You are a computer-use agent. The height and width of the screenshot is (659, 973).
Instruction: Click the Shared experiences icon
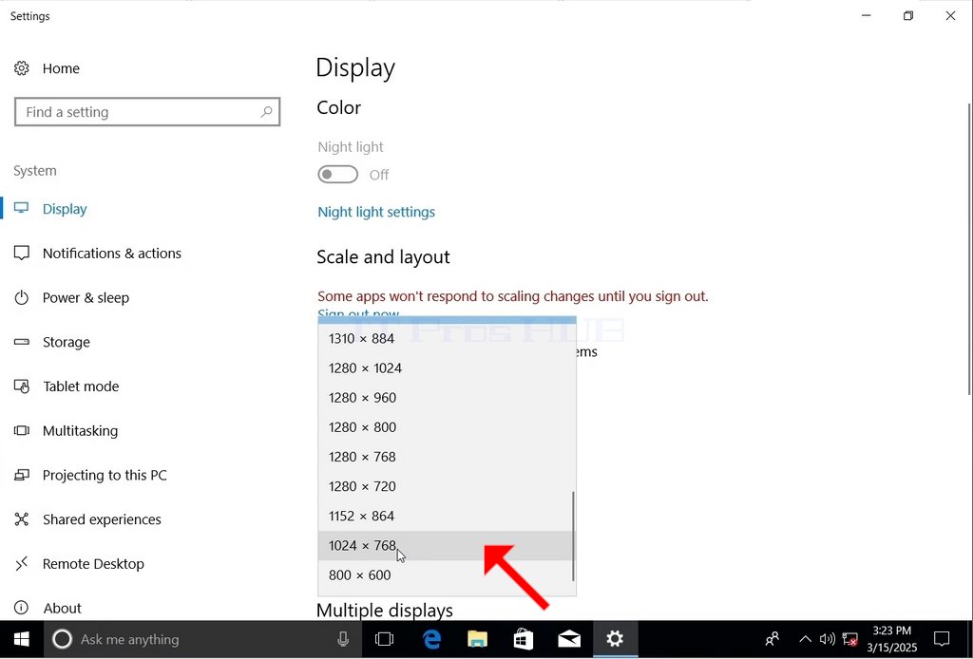point(22,519)
